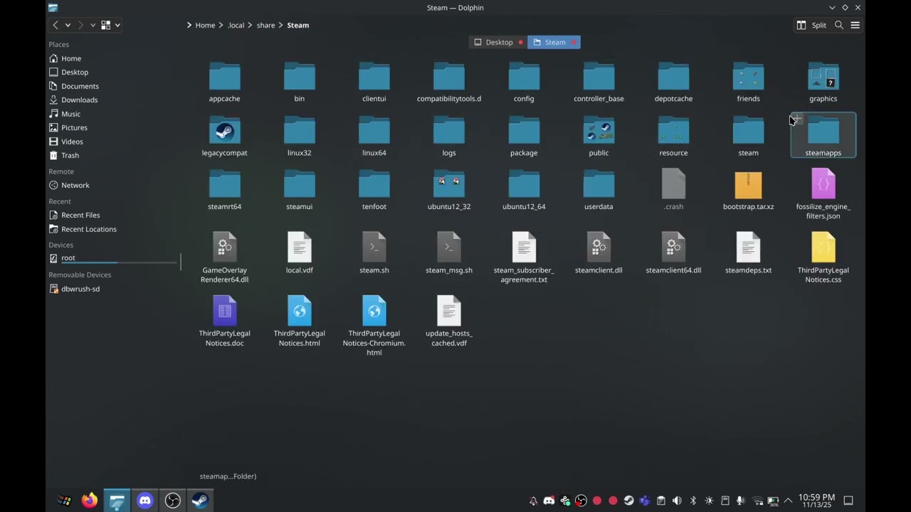
Task: Open the forward history dropdown arrow
Action: (x=93, y=25)
